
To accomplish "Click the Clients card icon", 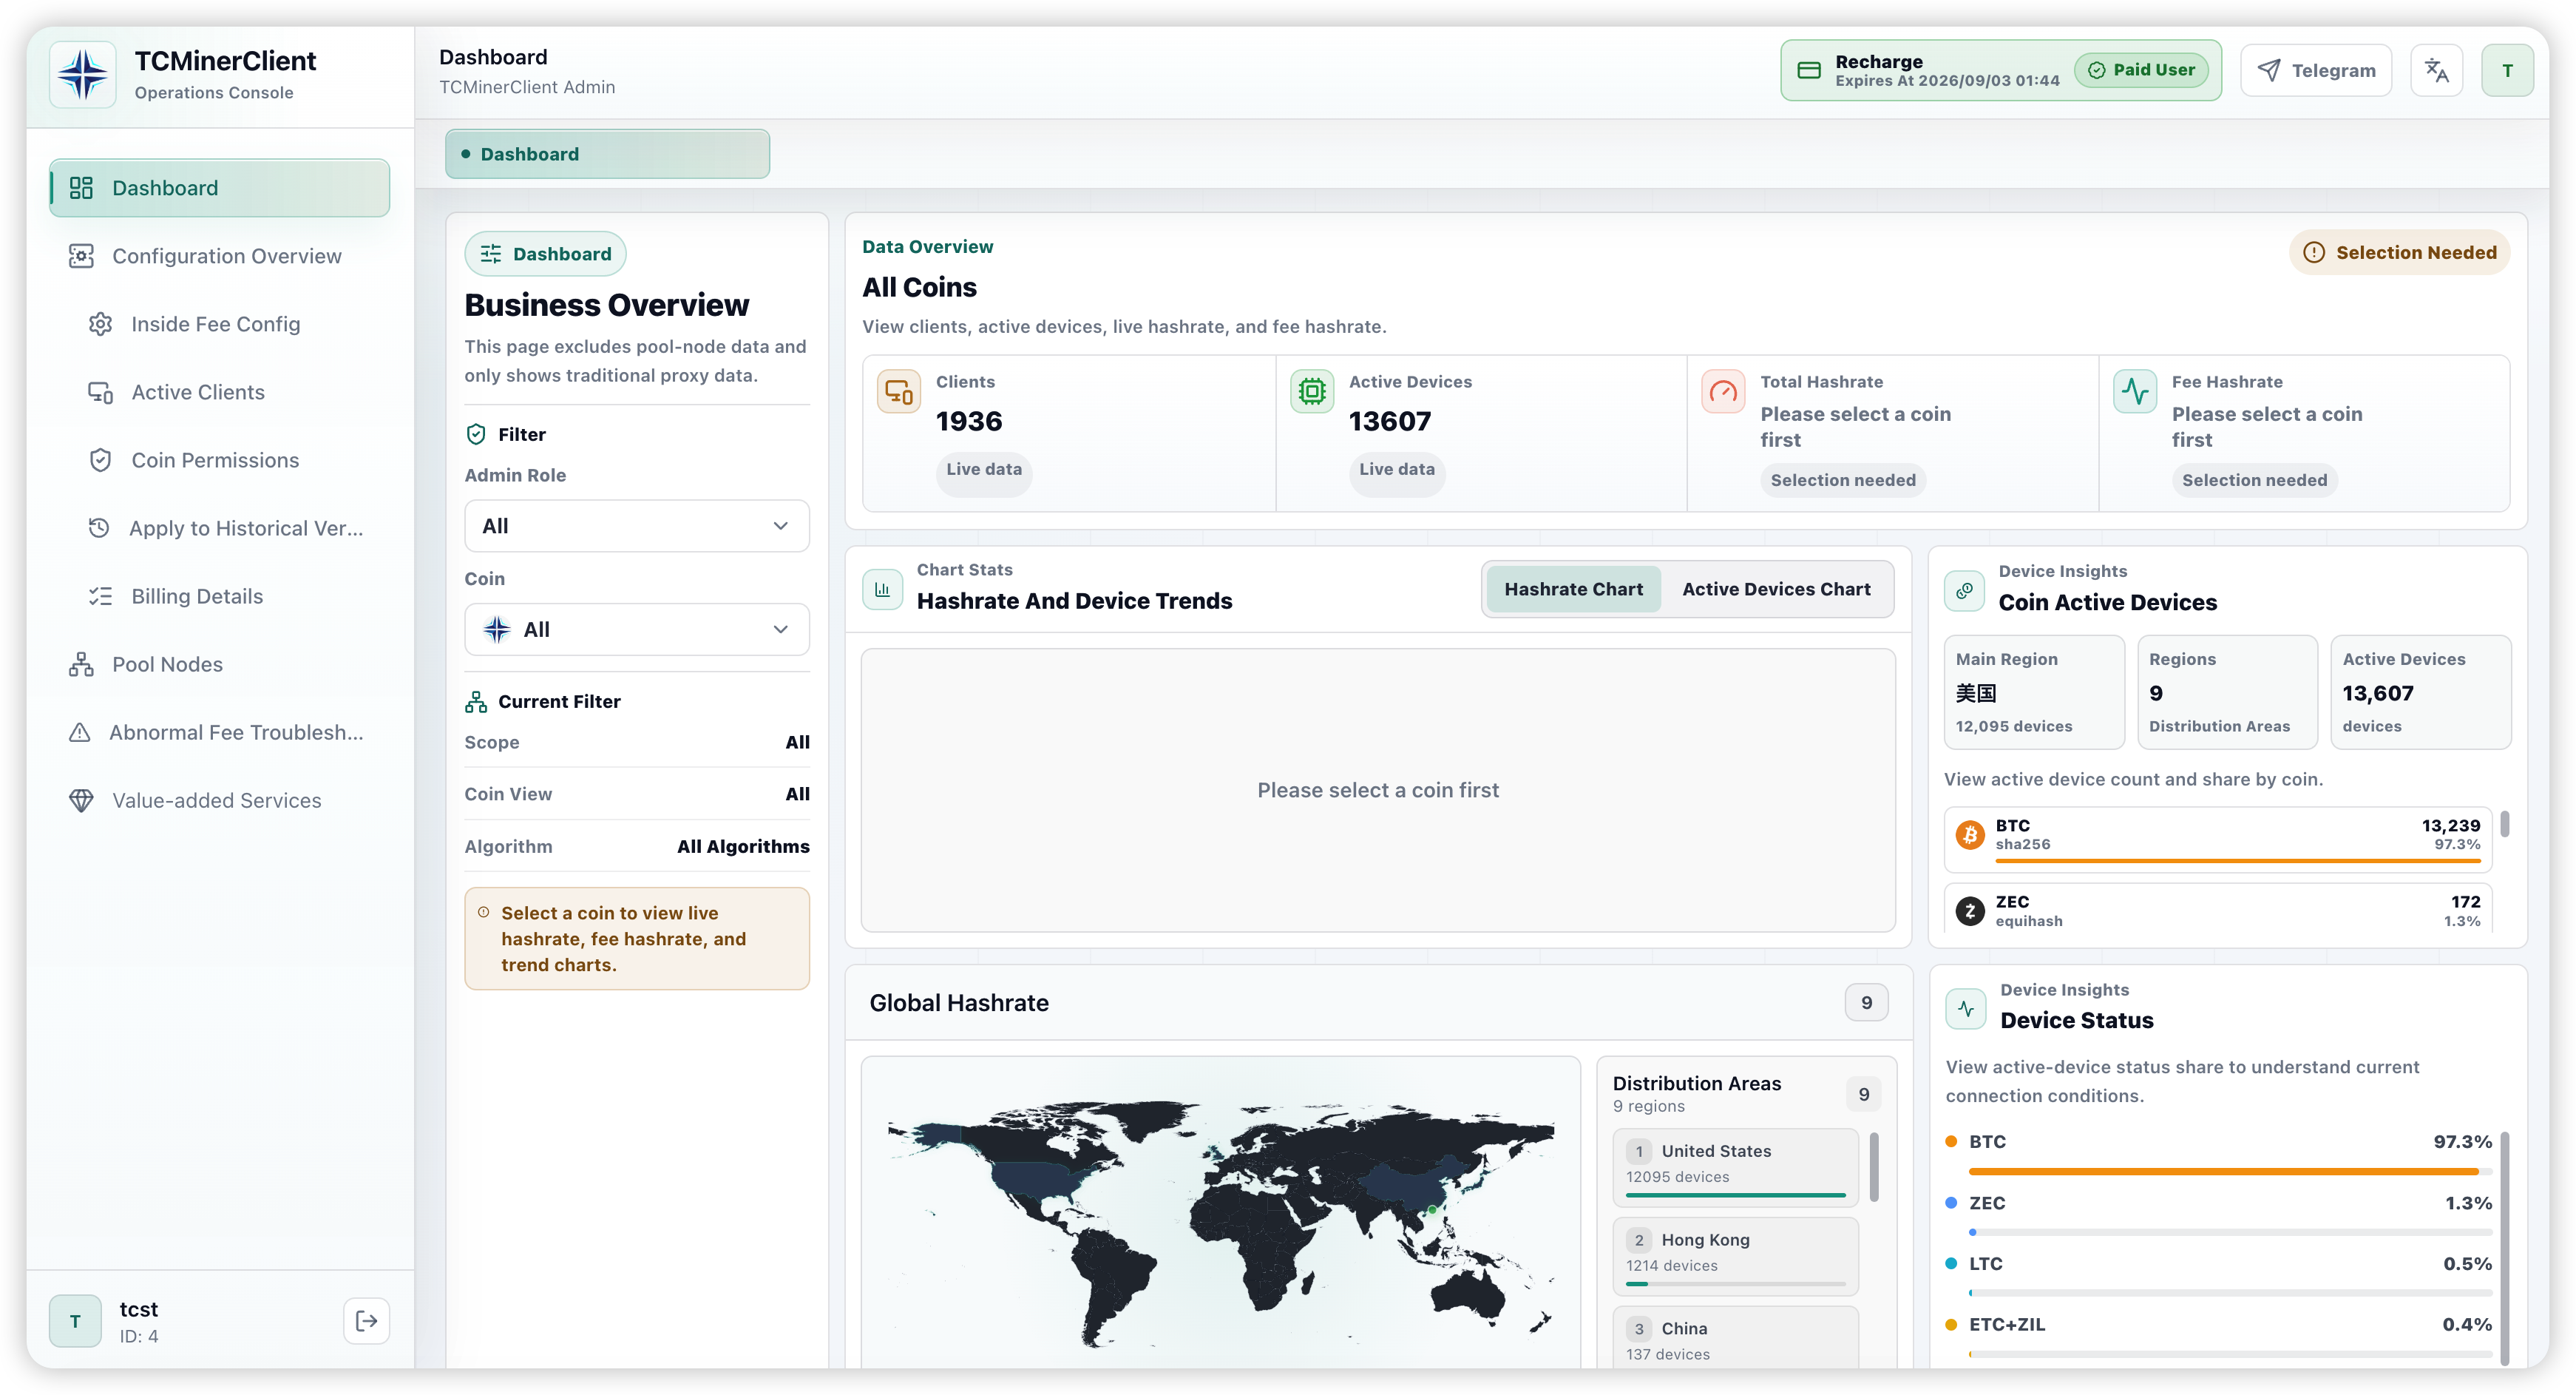I will click(x=898, y=391).
